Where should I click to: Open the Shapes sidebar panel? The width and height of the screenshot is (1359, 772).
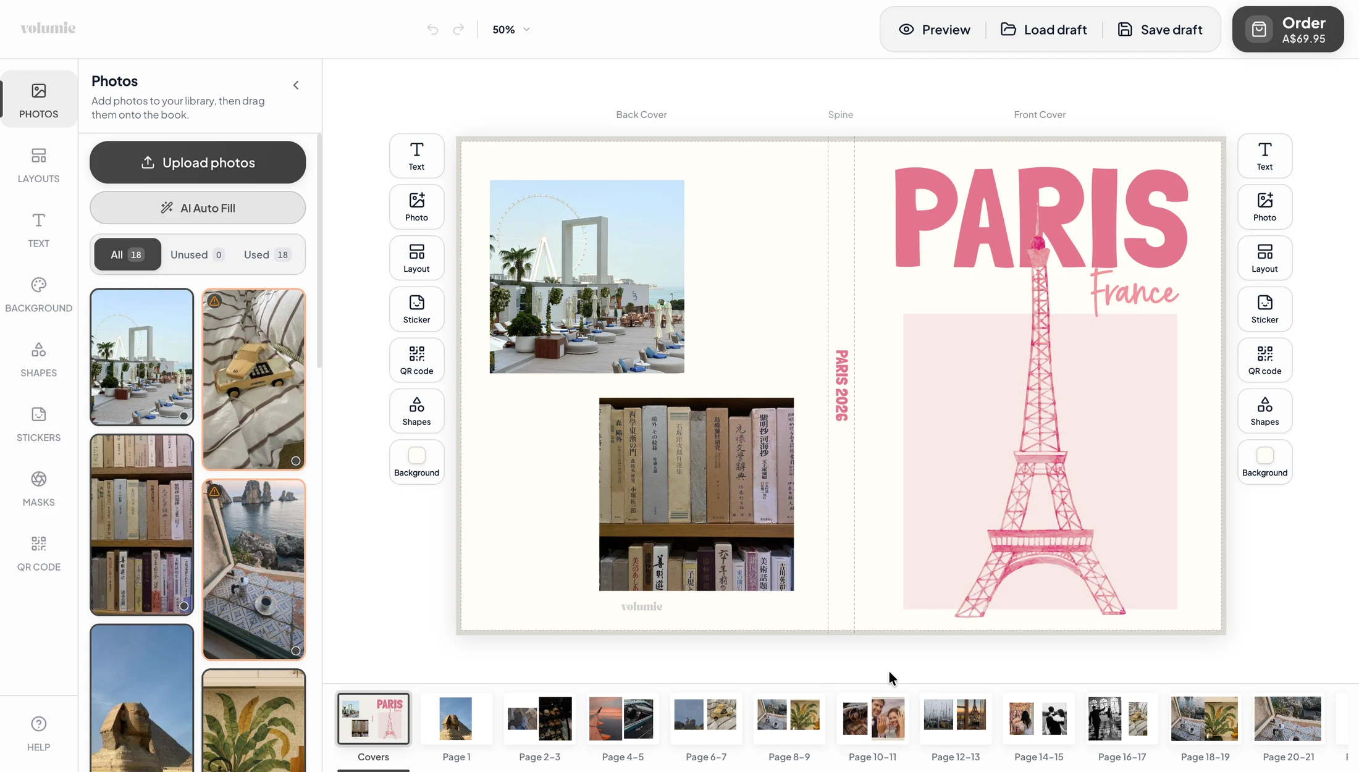coord(38,359)
